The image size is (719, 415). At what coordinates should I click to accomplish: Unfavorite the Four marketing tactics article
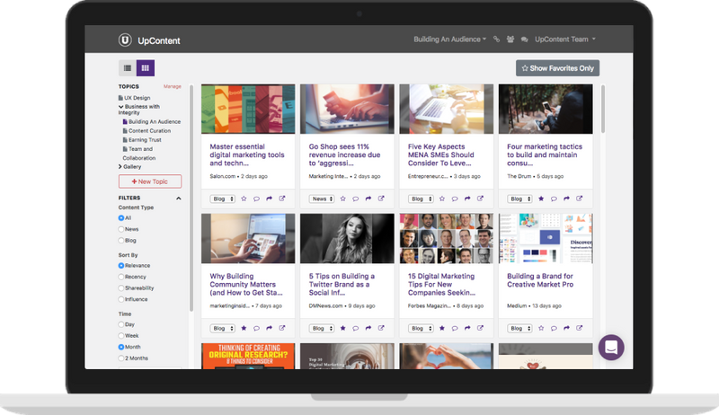click(x=541, y=199)
